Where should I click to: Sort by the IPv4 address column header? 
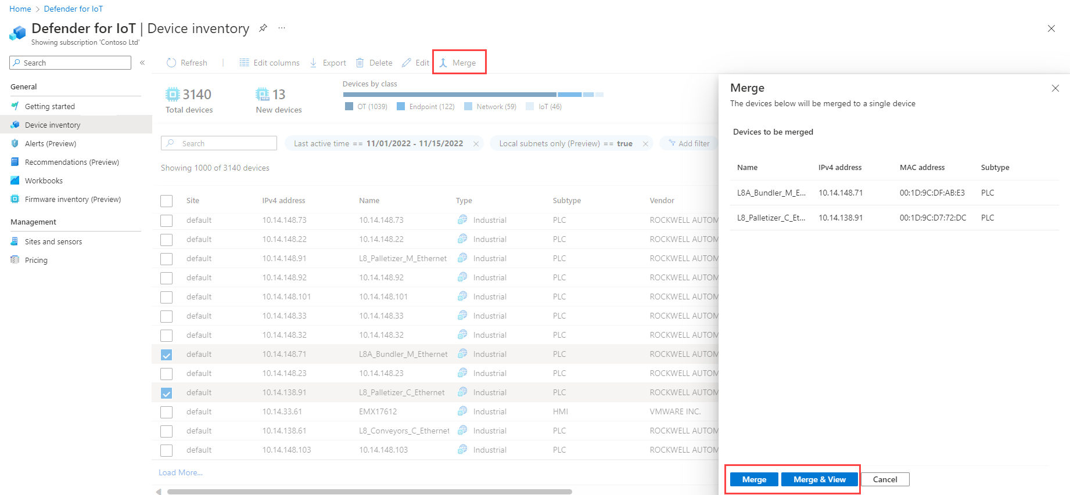tap(283, 200)
